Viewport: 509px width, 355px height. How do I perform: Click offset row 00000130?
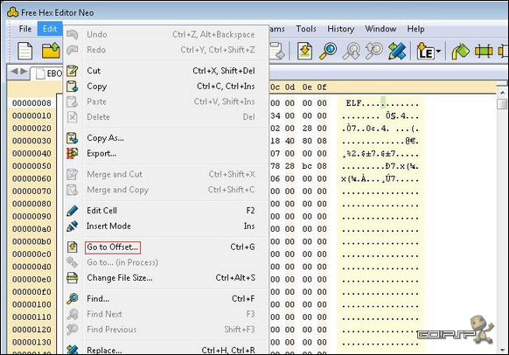click(x=31, y=343)
